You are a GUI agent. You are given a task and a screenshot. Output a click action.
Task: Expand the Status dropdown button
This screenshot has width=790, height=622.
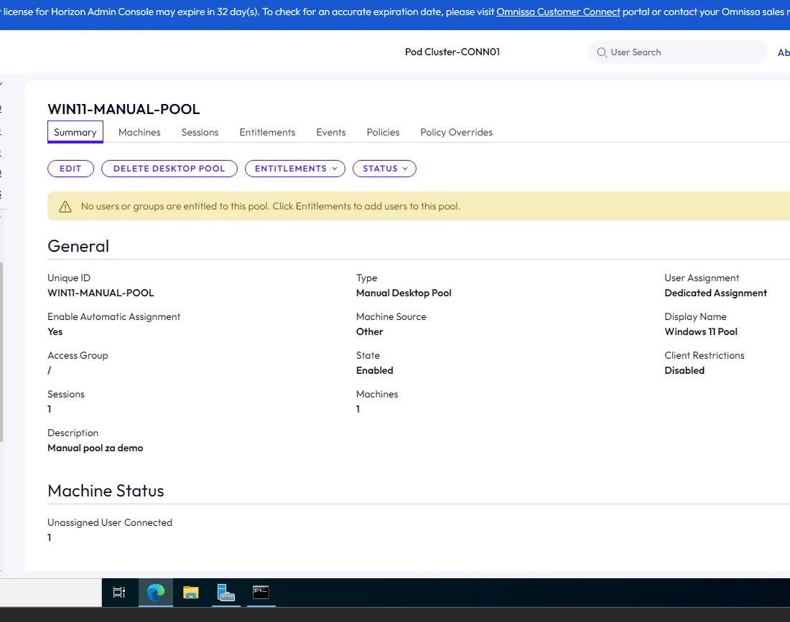[x=384, y=169]
